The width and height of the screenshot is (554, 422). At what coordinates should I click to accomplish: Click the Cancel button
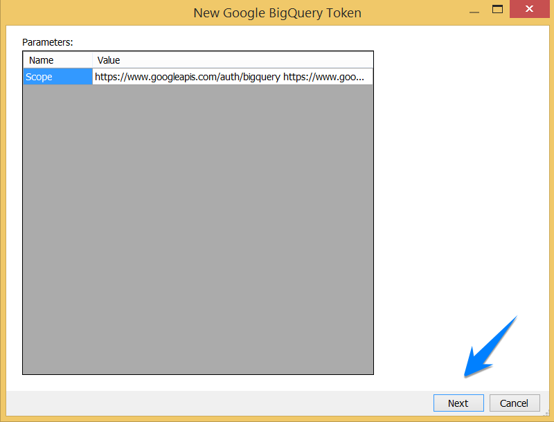click(515, 403)
